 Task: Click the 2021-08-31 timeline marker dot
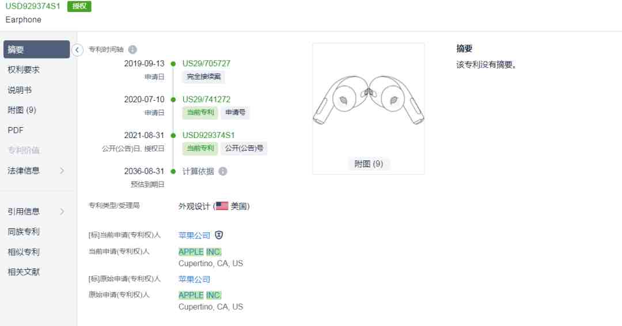(x=173, y=136)
